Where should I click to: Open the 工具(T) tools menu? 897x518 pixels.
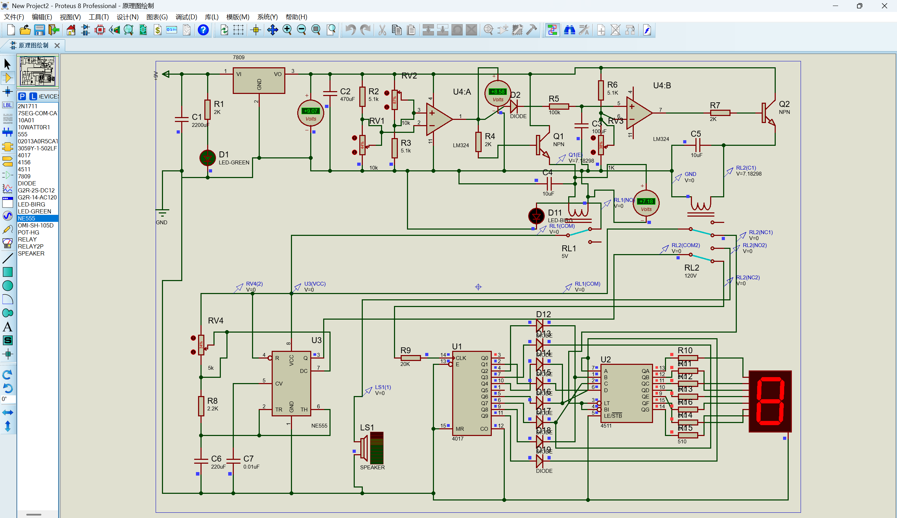point(98,17)
